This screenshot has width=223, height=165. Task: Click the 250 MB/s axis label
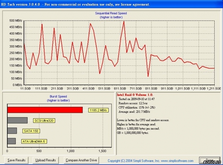pyautogui.click(x=16, y=53)
